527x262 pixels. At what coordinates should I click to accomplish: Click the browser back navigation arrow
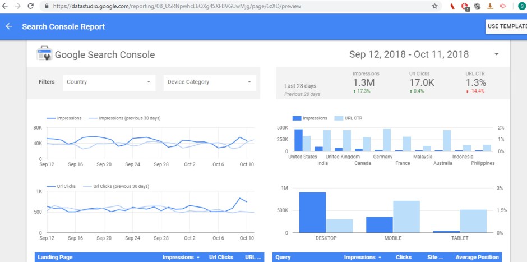click(5, 6)
